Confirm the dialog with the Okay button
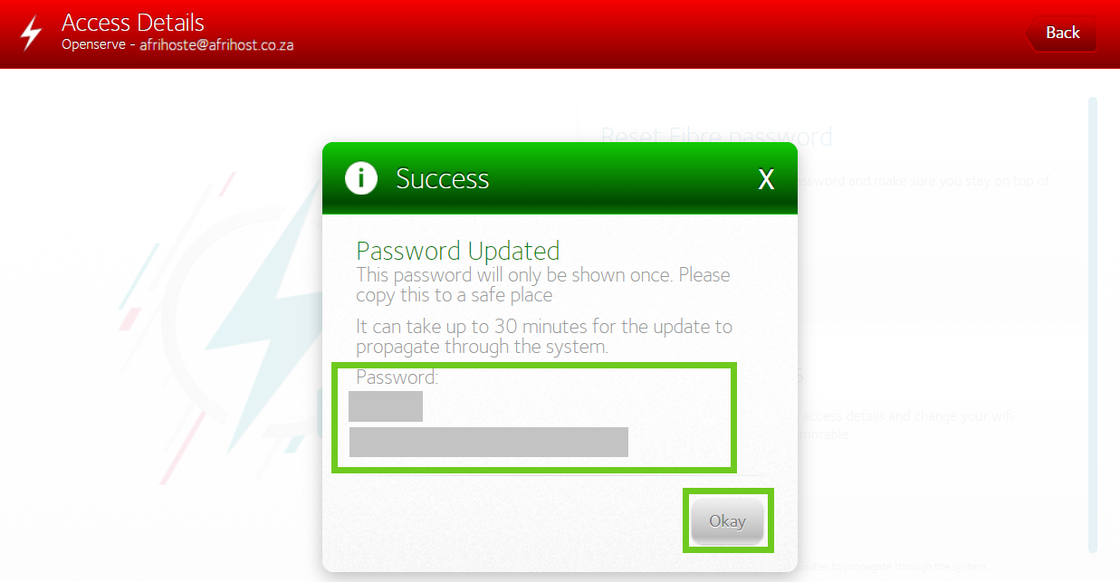 pos(727,521)
